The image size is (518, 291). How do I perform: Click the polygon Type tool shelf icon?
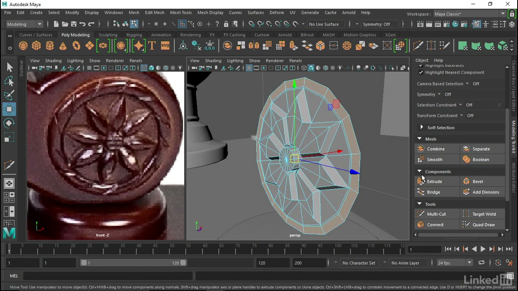[152, 46]
